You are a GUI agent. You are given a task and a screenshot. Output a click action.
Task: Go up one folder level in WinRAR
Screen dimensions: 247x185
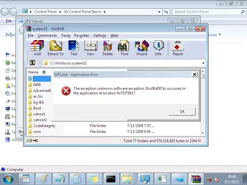[32, 63]
